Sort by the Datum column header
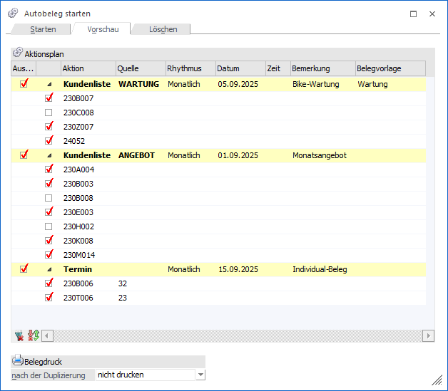 pos(240,68)
